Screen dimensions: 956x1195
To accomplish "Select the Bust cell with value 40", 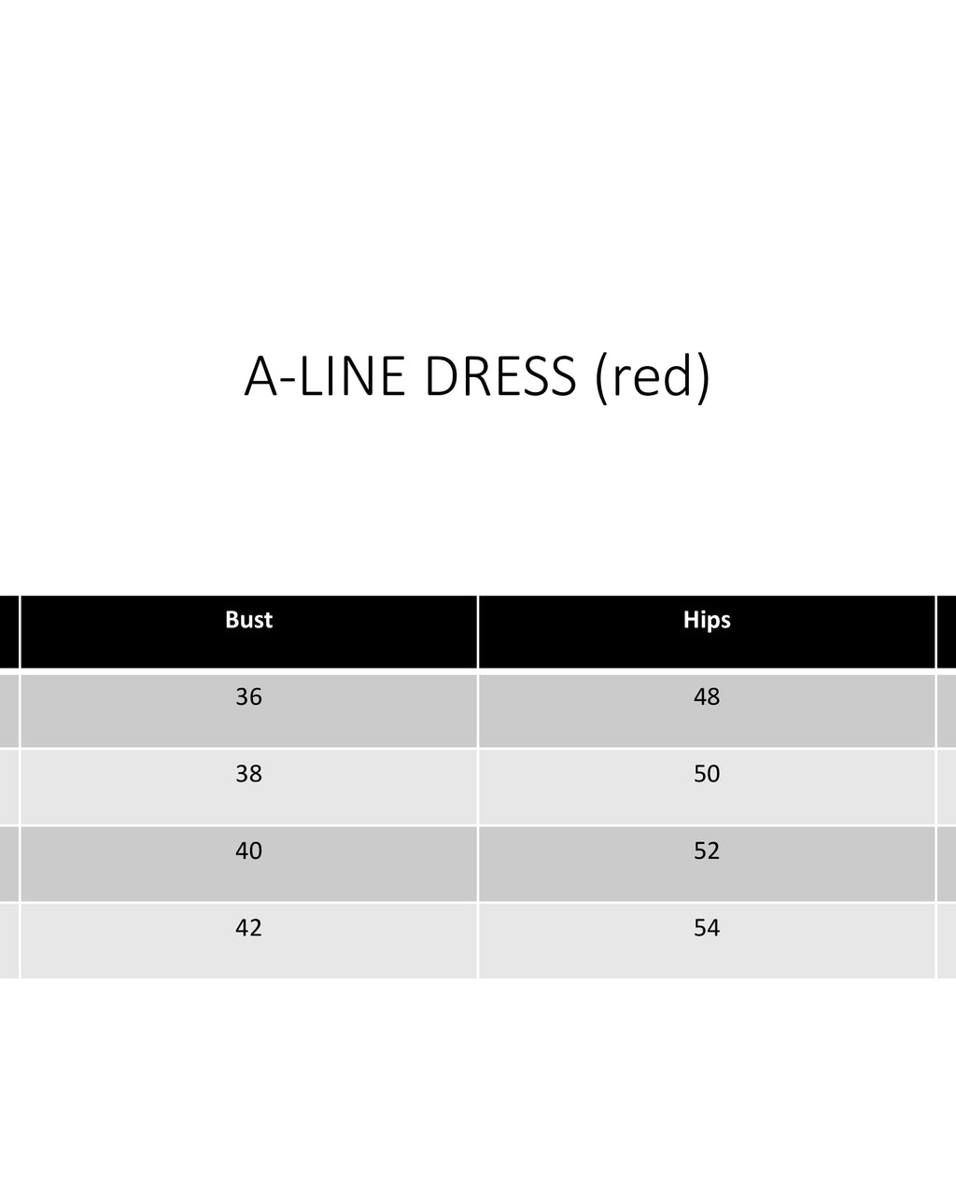I will [248, 864].
